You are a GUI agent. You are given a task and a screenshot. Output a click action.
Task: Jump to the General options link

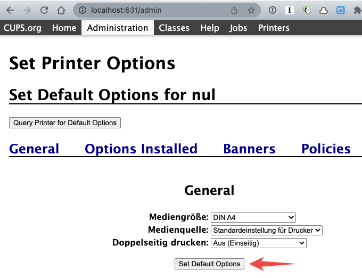pos(34,149)
